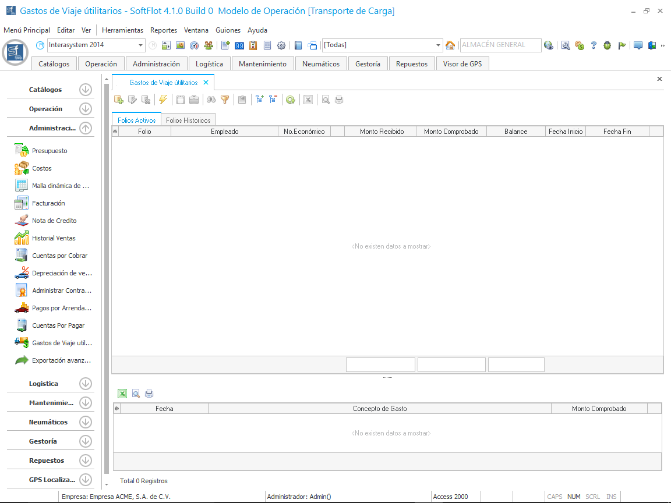Switch to the Folios Historicos tab
Image resolution: width=671 pixels, height=503 pixels.
click(x=188, y=121)
